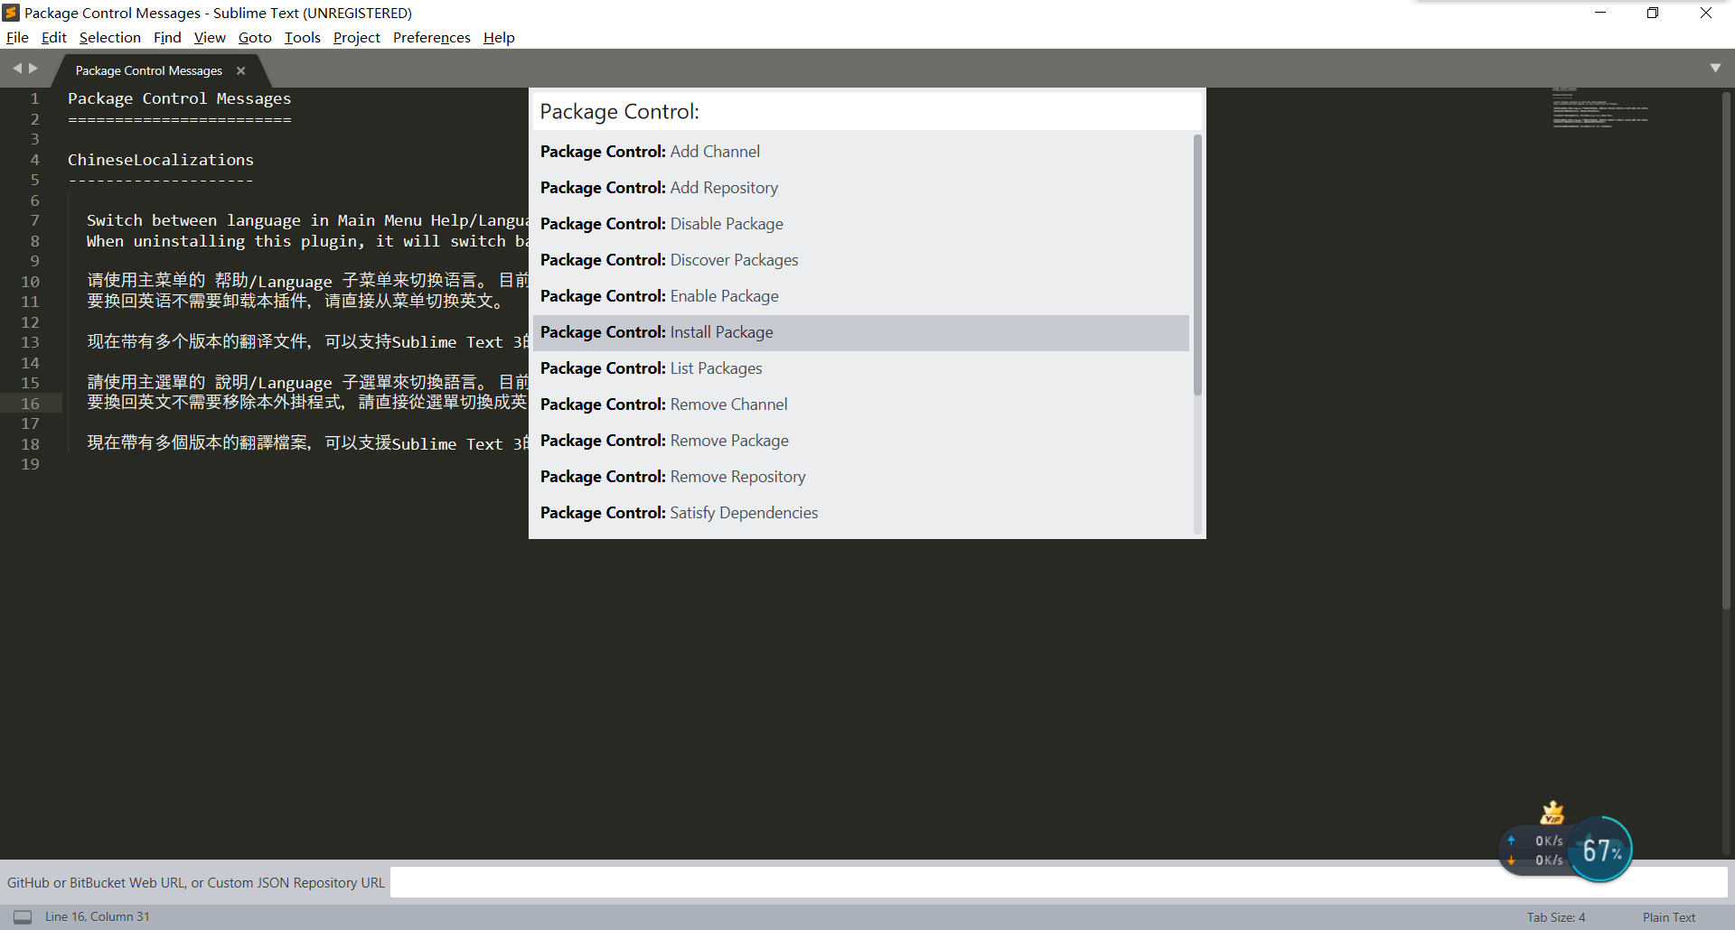Restore down the Sublime Text window
Screen dimensions: 1735x930
click(x=1653, y=13)
